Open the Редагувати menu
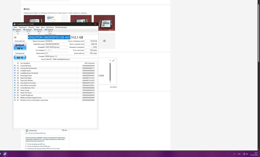Screen dimensions: 260x157 pyautogui.click(x=23, y=27)
